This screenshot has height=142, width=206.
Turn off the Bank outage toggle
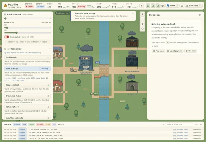coord(7,37)
